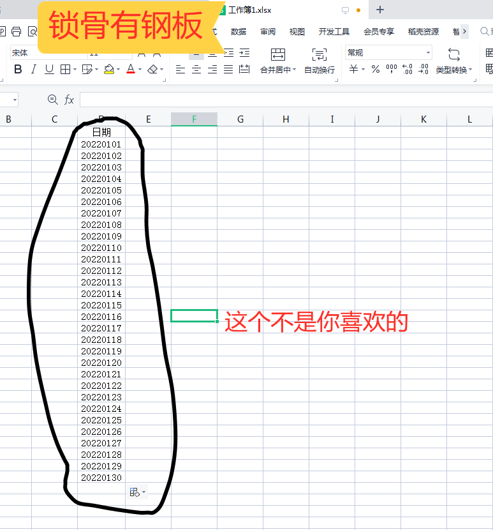The height and width of the screenshot is (530, 493).
Task: Click the paste options icon below the dates
Action: 135,492
